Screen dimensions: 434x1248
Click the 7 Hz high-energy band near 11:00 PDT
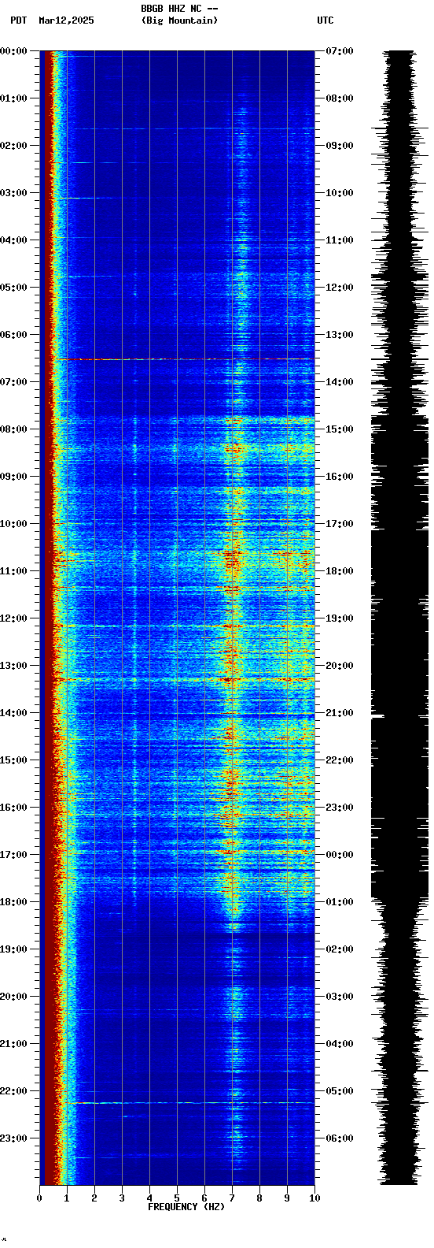pyautogui.click(x=231, y=559)
